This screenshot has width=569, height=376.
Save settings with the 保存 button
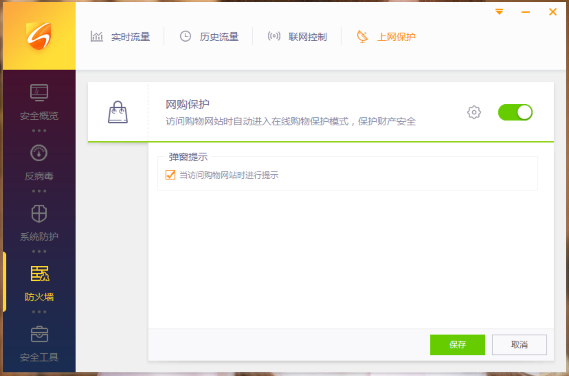point(457,344)
